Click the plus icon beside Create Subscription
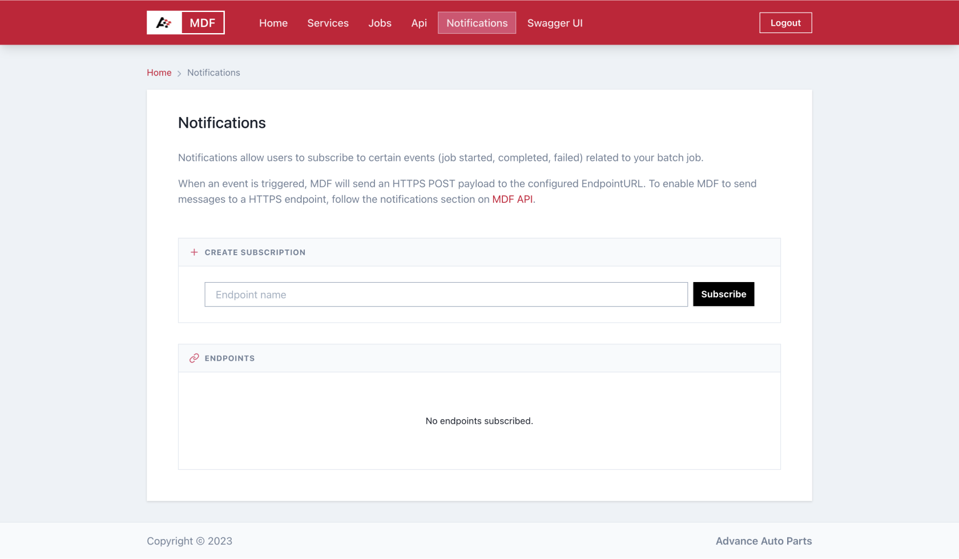 coord(194,252)
